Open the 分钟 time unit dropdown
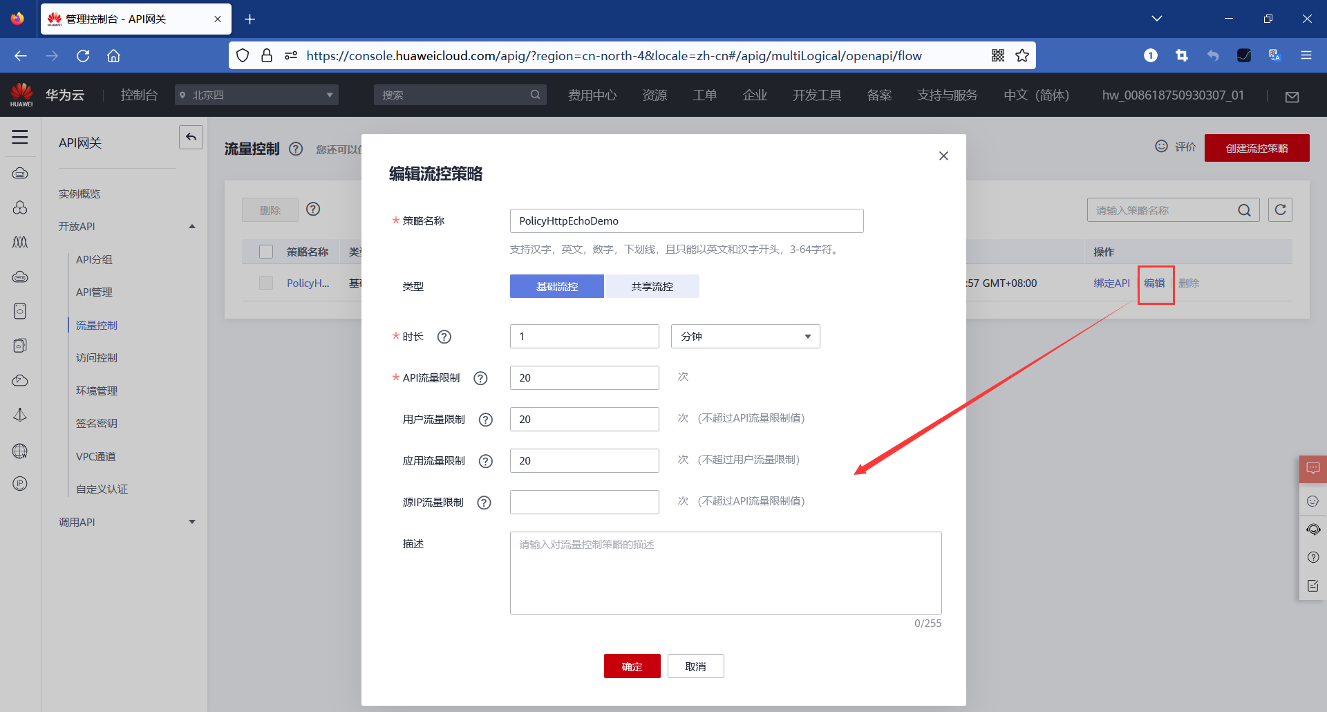 (745, 337)
